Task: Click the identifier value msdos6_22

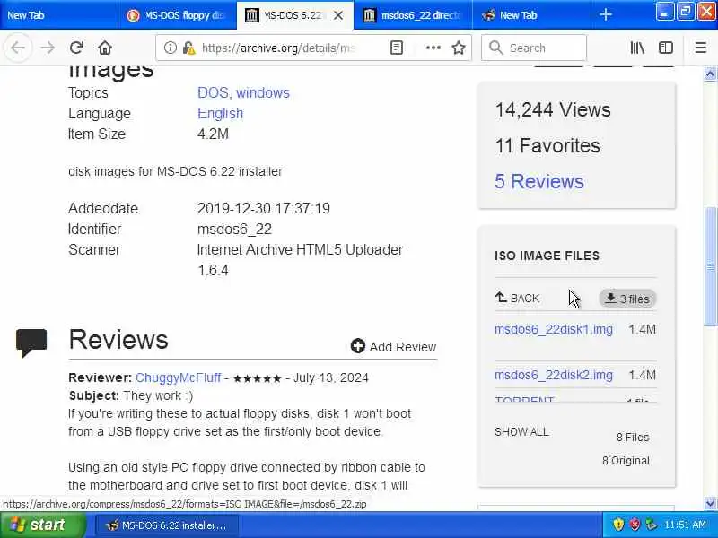Action: [234, 229]
